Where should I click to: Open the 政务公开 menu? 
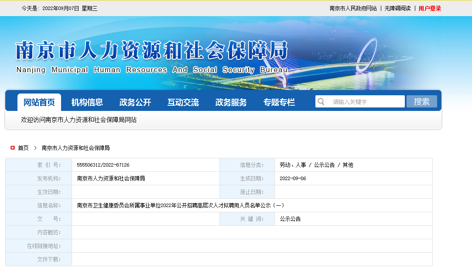135,102
